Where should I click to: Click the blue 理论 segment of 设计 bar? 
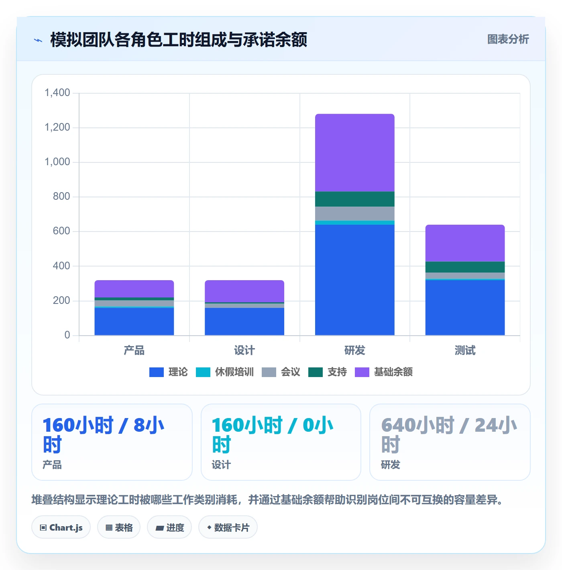[244, 322]
